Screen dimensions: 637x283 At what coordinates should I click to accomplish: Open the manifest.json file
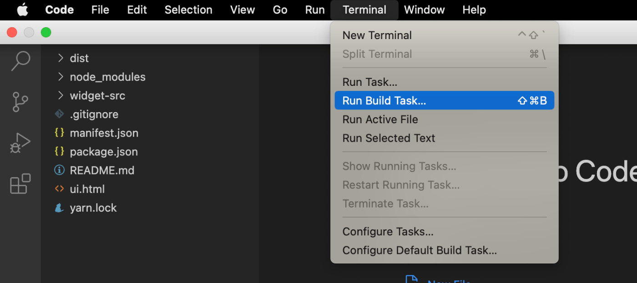click(x=104, y=133)
